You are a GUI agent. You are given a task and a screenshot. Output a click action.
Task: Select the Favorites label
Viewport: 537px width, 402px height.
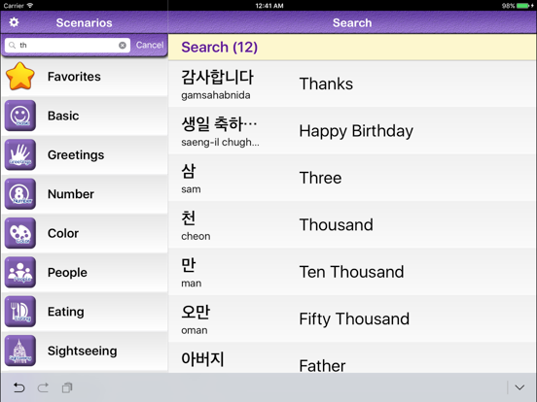tap(74, 77)
